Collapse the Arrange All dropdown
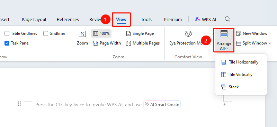Screen dimensions: 277x127 click(224, 40)
